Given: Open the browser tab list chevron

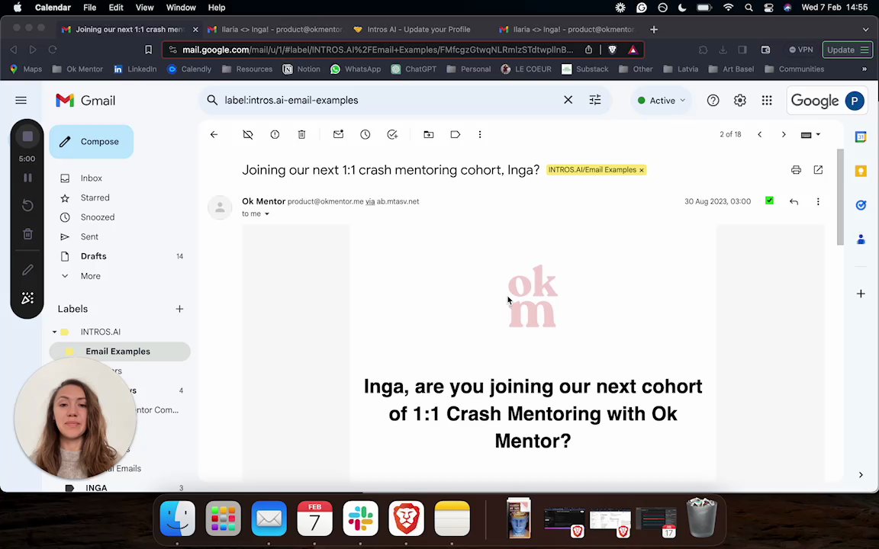Looking at the screenshot, I should pos(865,30).
